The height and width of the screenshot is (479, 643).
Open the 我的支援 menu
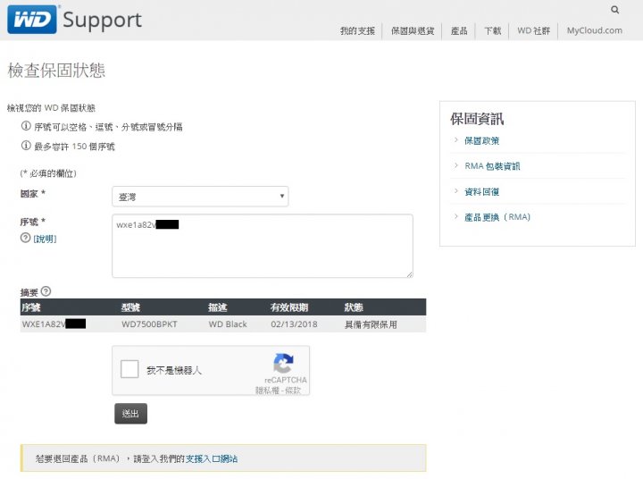coord(357,30)
